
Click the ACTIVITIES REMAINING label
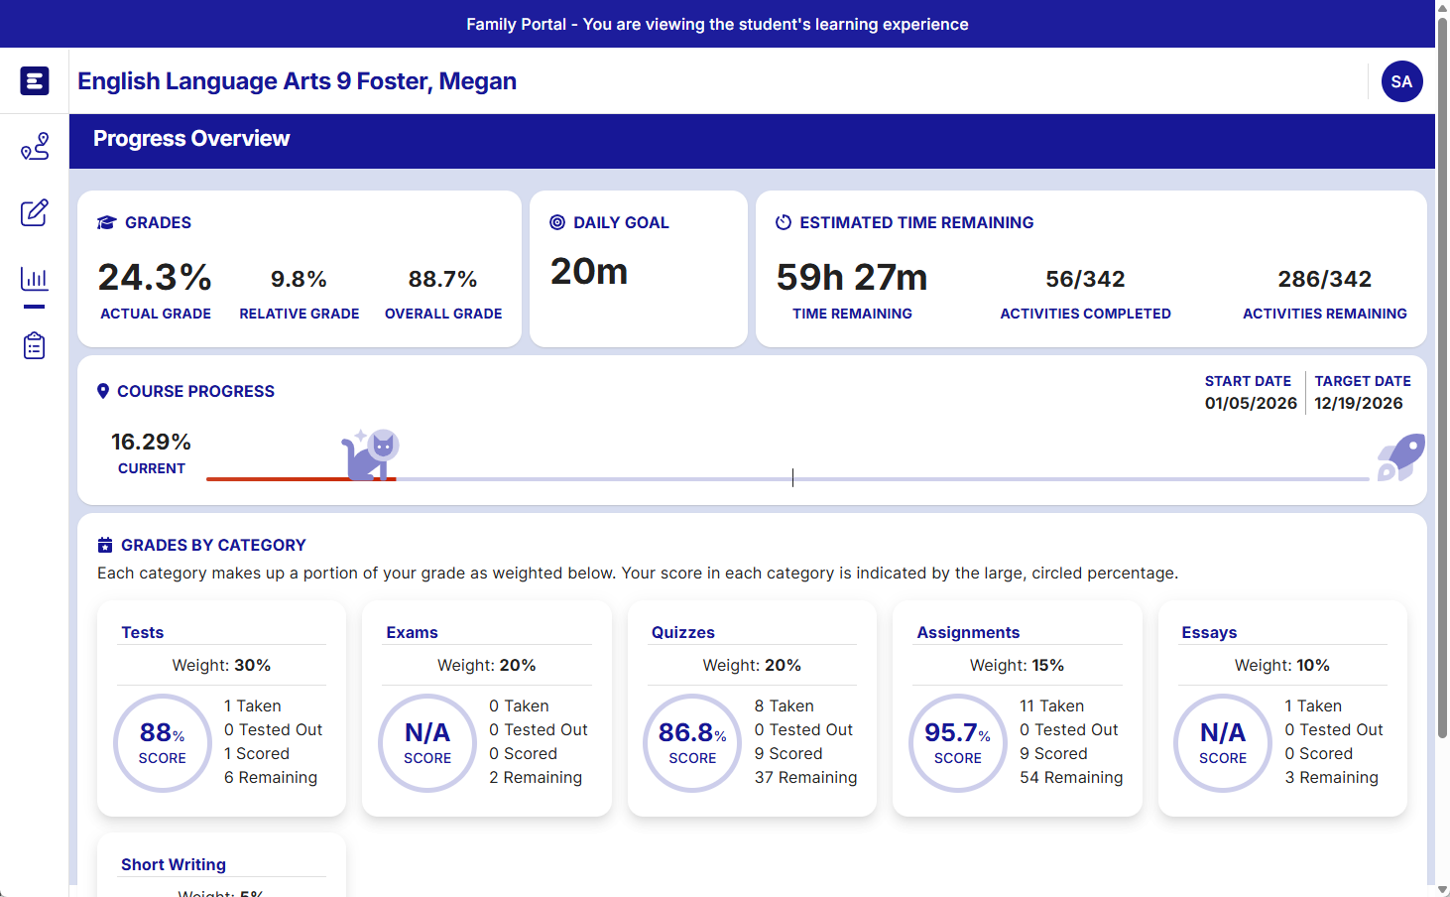pos(1324,314)
